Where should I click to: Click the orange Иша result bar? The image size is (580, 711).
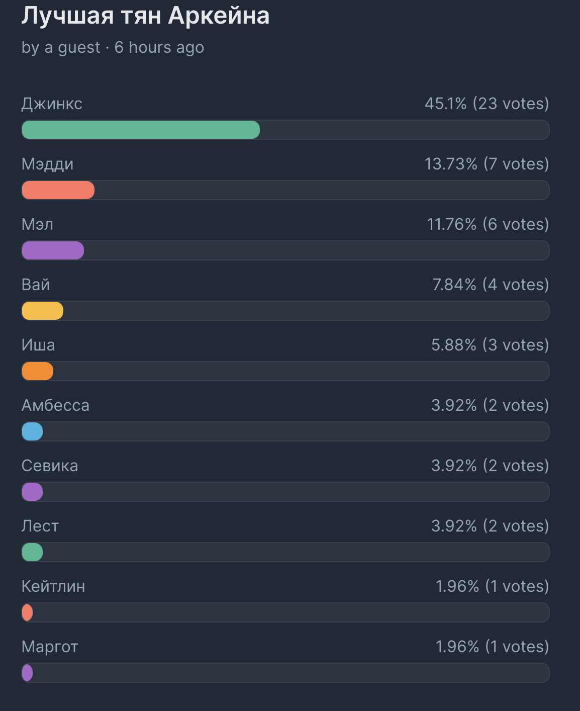37,371
